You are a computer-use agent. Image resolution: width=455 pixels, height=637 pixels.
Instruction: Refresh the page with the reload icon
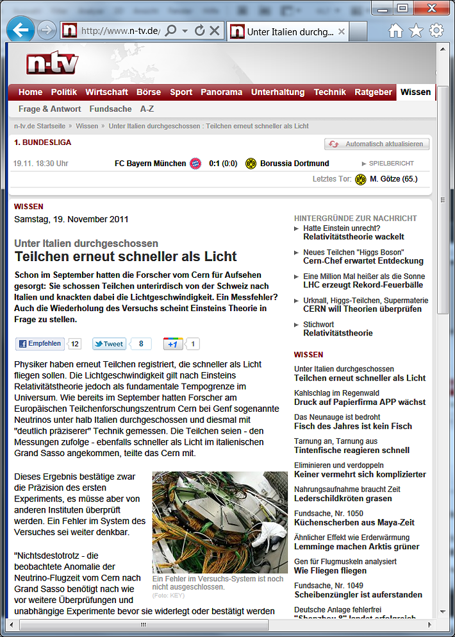click(200, 30)
